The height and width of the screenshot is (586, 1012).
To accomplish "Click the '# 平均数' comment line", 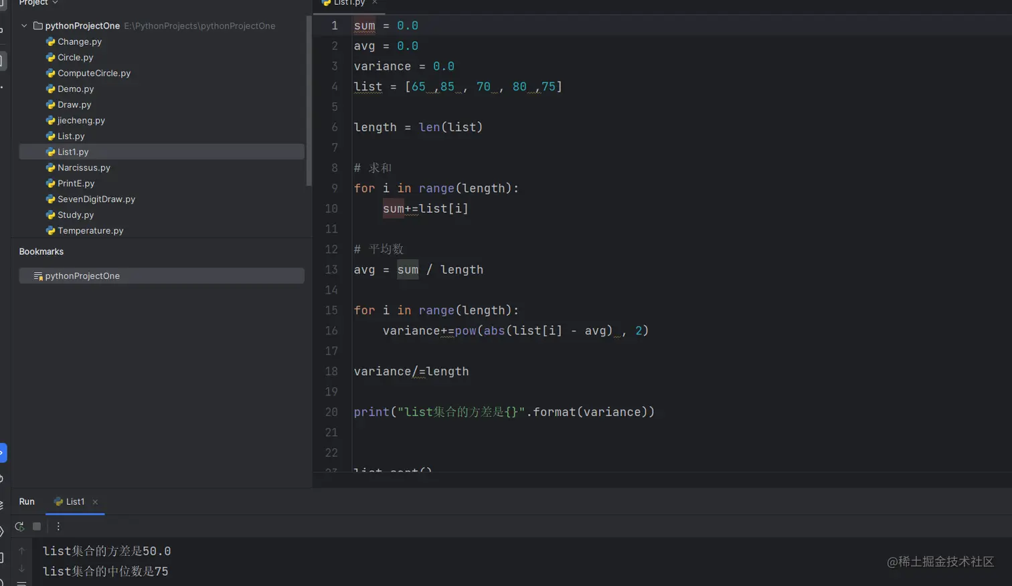I will (378, 249).
